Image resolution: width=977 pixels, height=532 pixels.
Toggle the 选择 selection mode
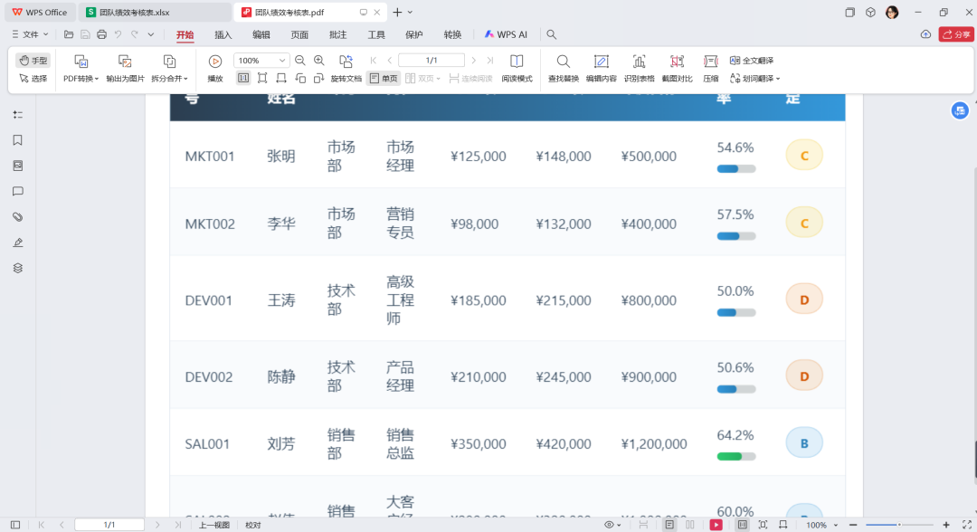point(34,78)
